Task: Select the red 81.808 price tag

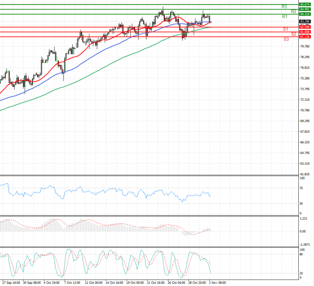Action: (305, 32)
